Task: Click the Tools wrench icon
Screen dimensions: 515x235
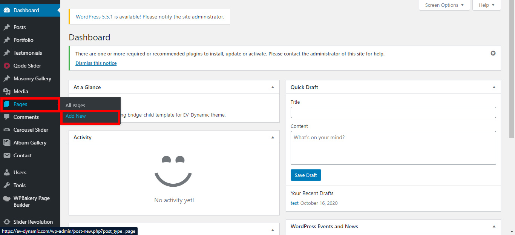Action: (7, 185)
